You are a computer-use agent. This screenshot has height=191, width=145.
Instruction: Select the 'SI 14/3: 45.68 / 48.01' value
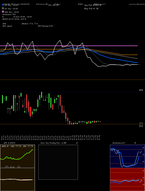click(x=22, y=17)
